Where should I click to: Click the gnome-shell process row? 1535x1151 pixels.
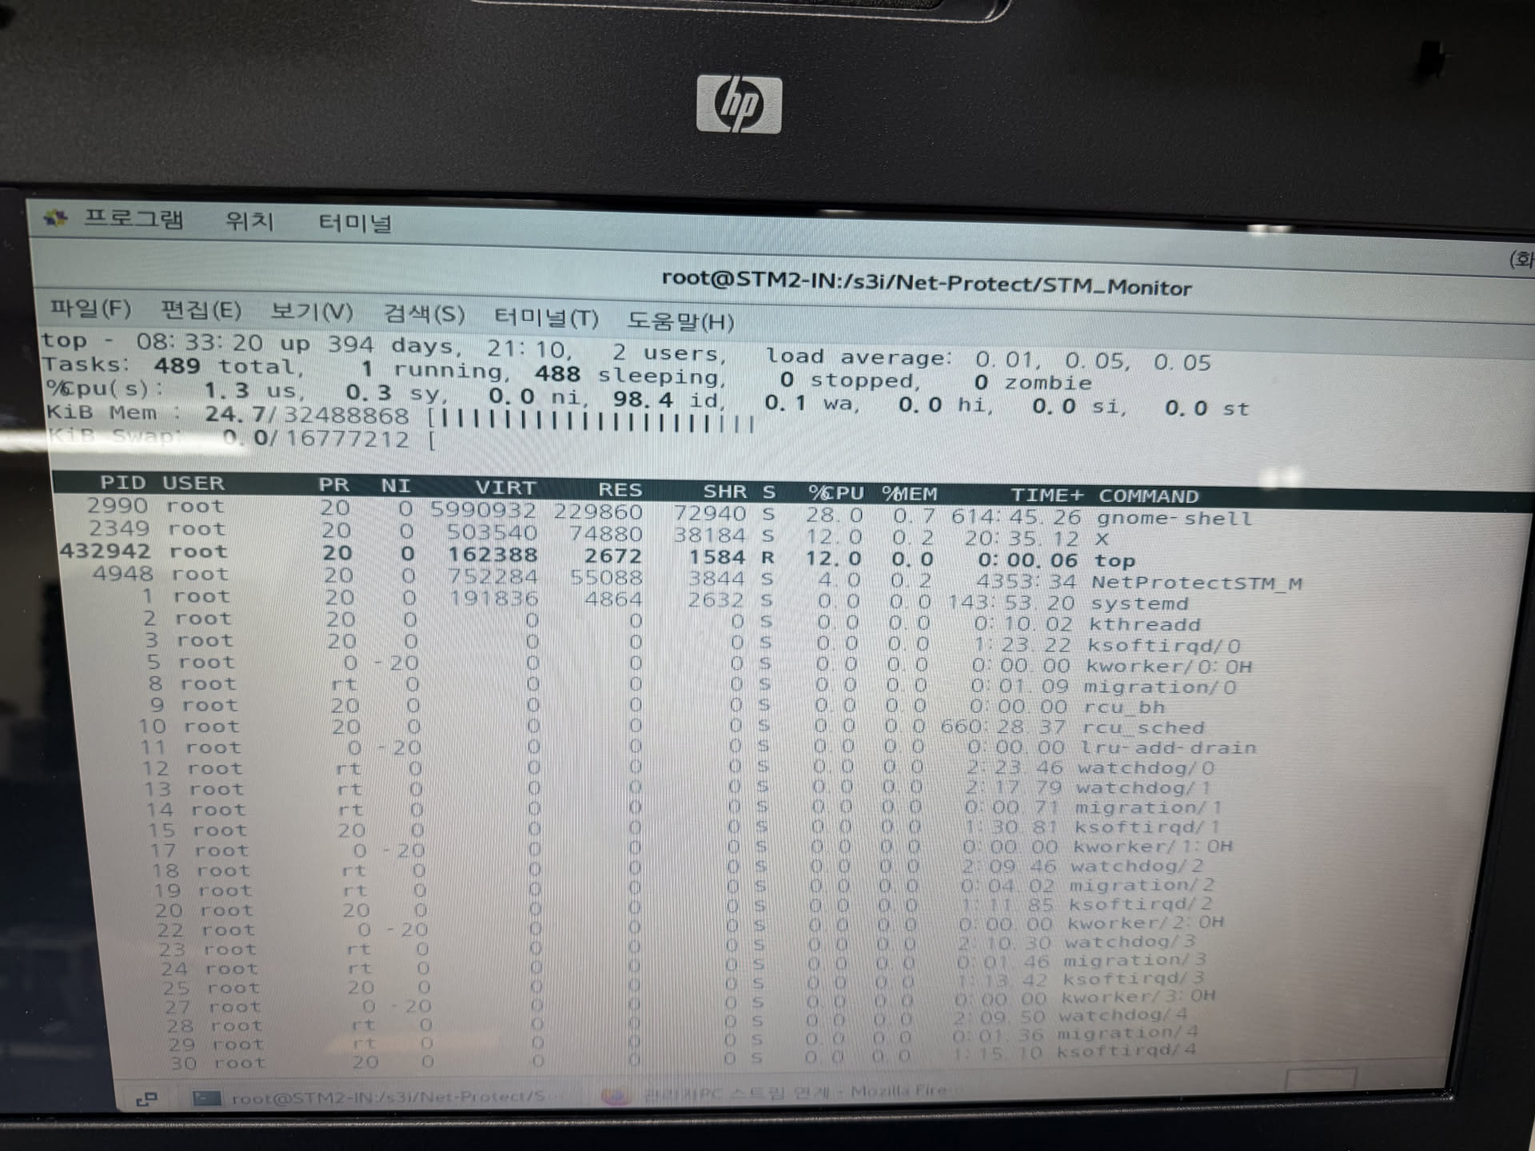[x=668, y=512]
